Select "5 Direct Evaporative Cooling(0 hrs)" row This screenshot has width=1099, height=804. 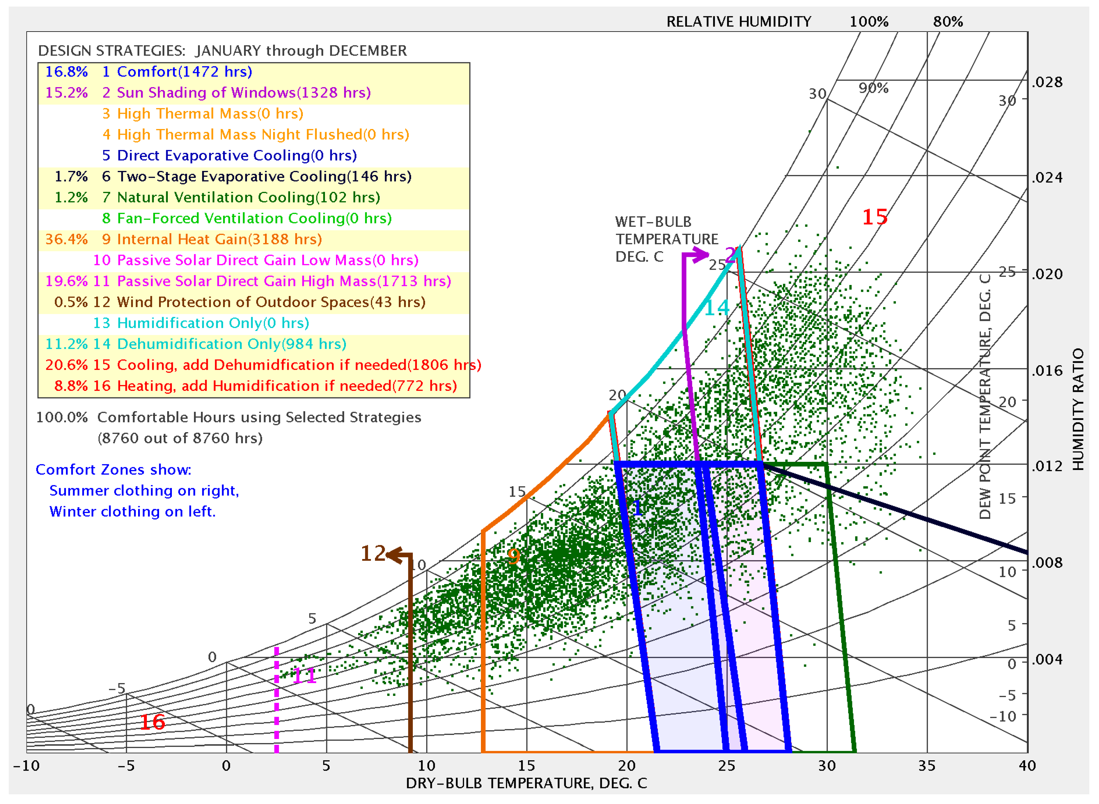click(x=253, y=156)
